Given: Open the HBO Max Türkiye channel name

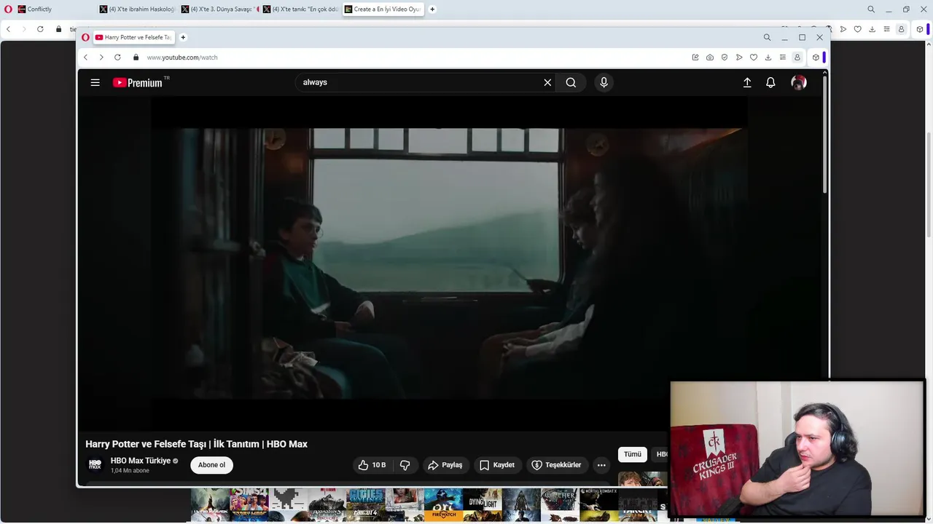Looking at the screenshot, I should [x=141, y=461].
